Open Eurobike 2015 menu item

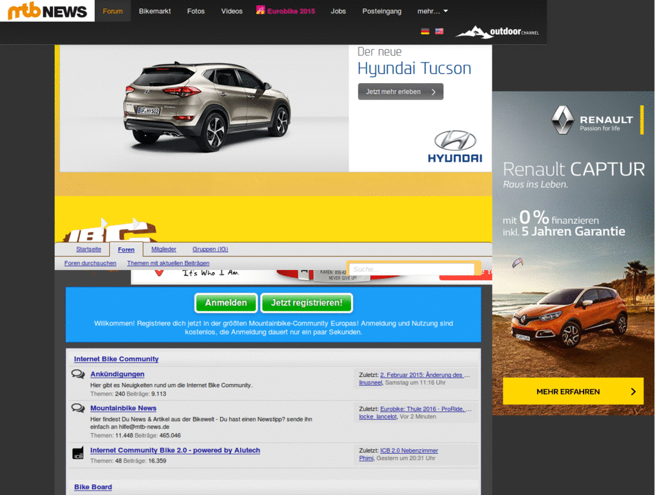286,11
